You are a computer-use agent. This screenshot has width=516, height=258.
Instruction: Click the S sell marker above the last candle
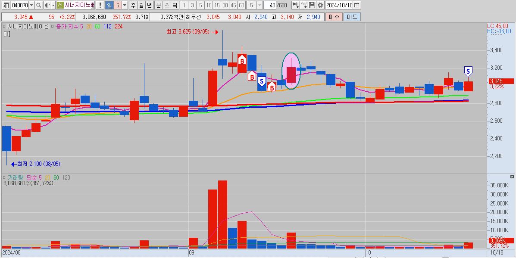pos(468,71)
